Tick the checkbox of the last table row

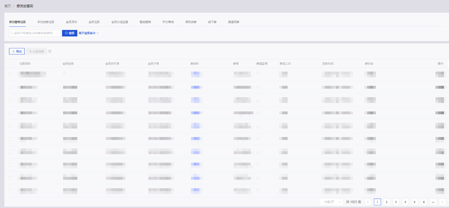click(x=10, y=190)
